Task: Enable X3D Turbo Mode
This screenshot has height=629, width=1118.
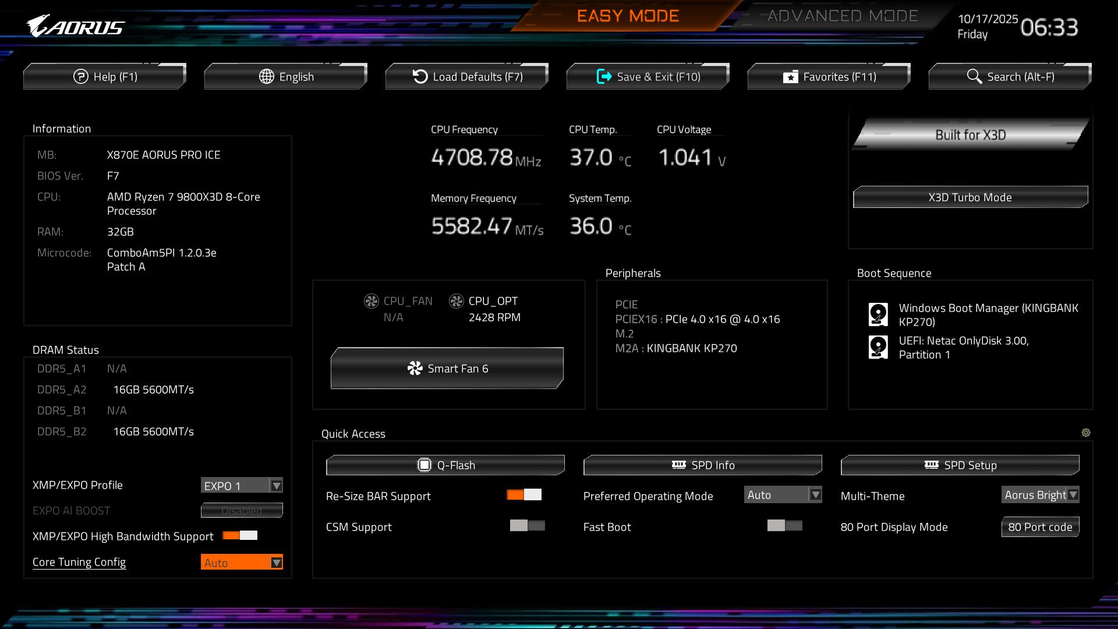Action: (x=970, y=197)
